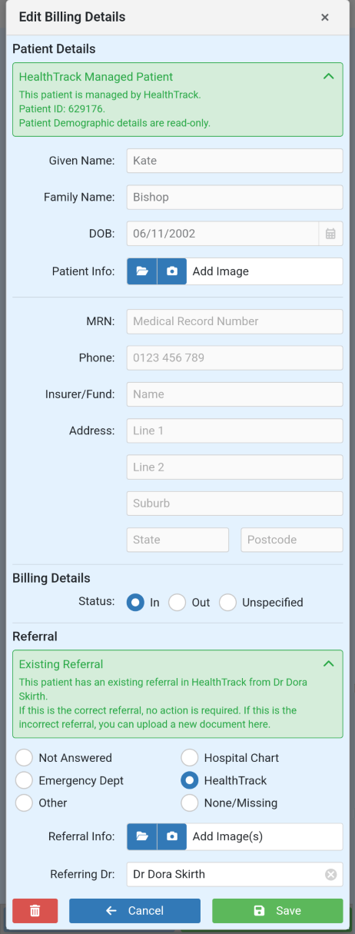Close the Edit Billing Details dialog
355x934 pixels.
point(325,17)
